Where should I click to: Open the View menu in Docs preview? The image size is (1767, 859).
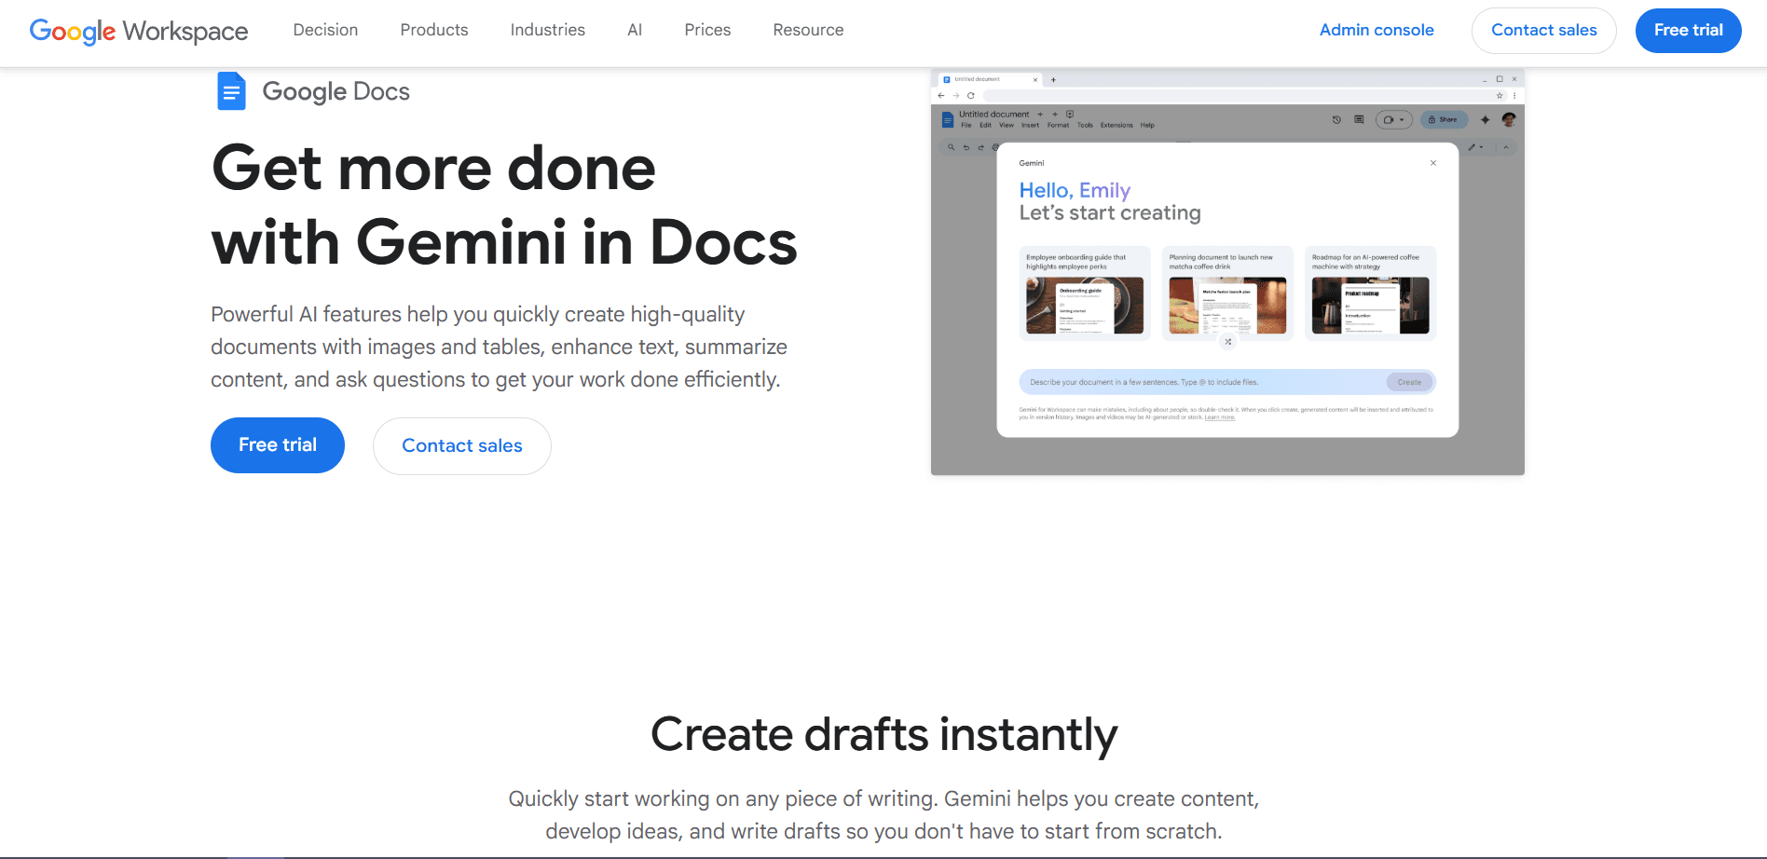click(1007, 125)
